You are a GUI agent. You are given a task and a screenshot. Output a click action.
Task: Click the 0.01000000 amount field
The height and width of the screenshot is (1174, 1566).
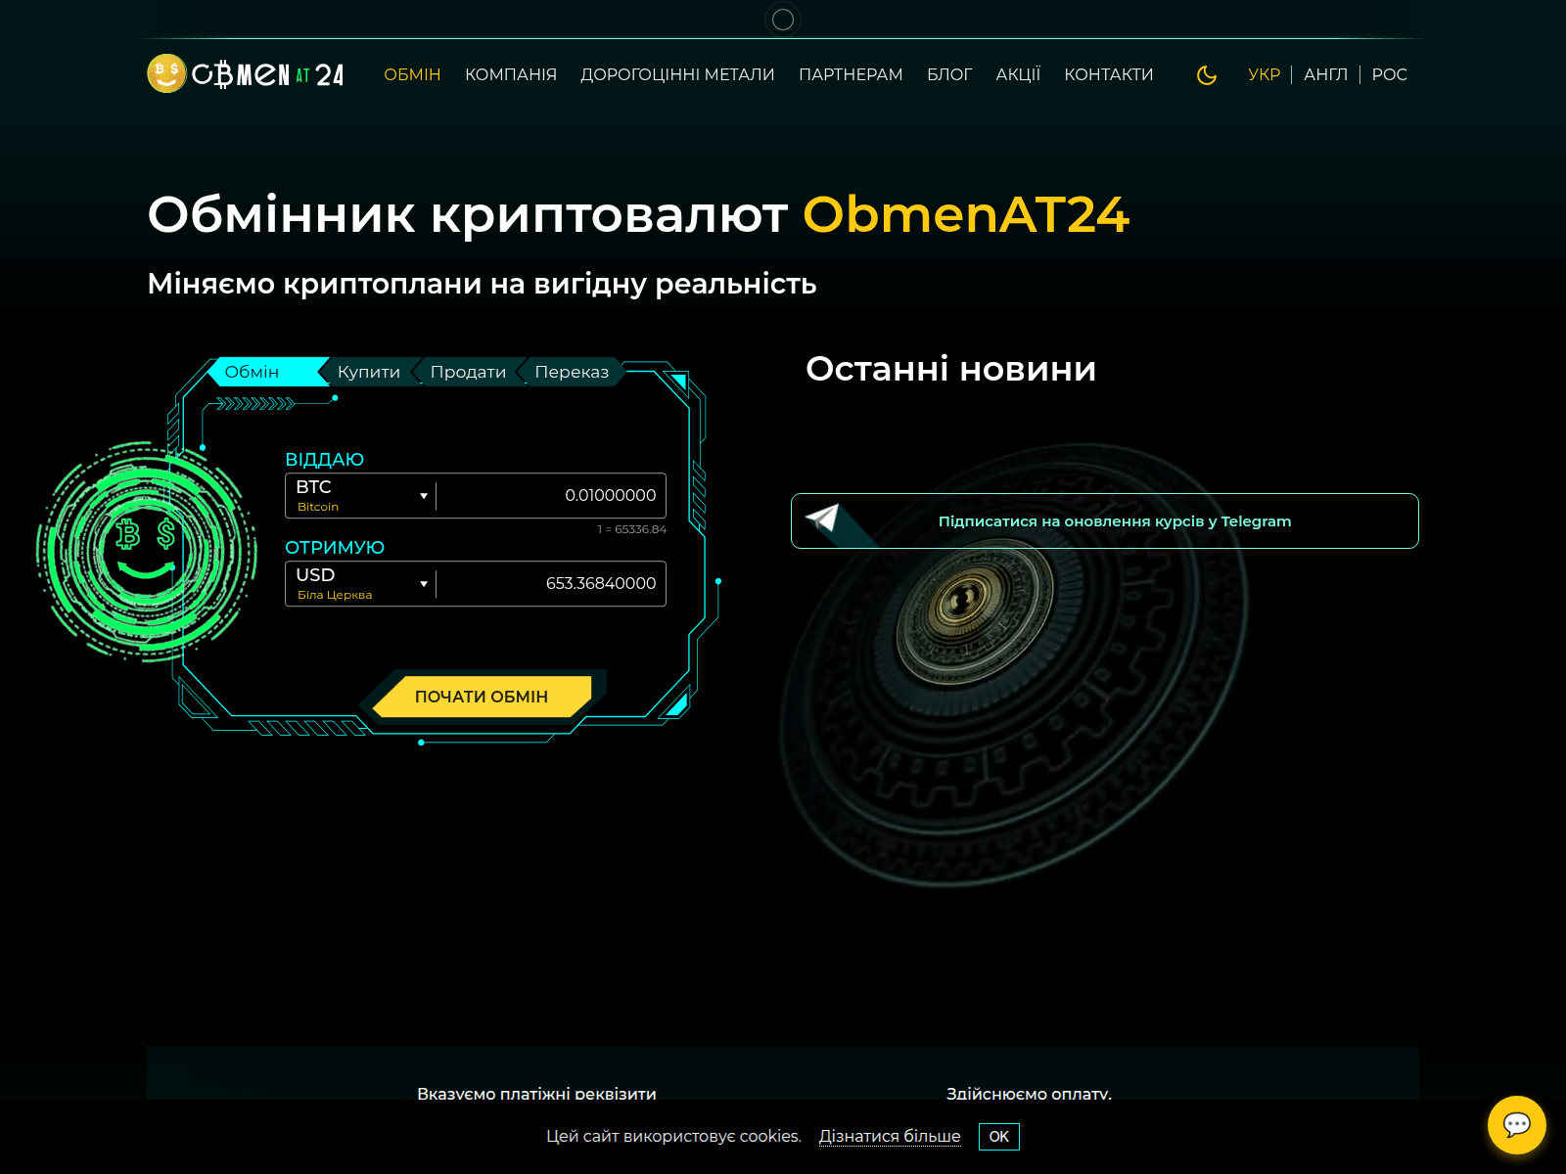point(551,496)
